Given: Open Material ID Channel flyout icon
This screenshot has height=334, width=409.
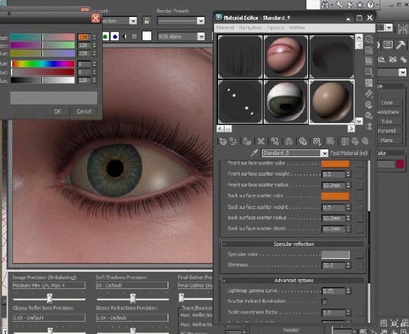Looking at the screenshot, I should (x=317, y=141).
